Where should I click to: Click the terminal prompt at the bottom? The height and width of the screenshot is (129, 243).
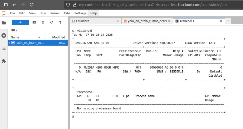click(x=73, y=116)
